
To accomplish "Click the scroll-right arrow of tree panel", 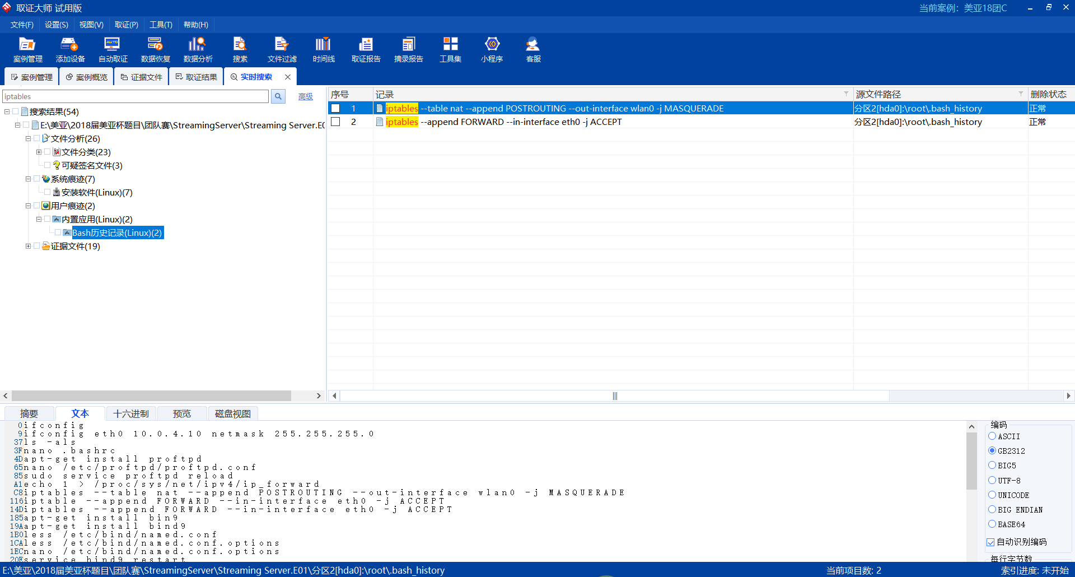I will click(x=319, y=395).
